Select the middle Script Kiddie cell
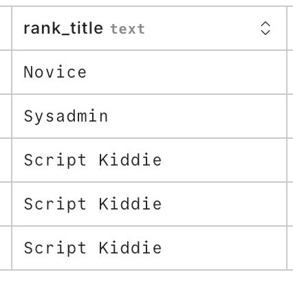Image resolution: width=293 pixels, height=283 pixels. point(149,204)
